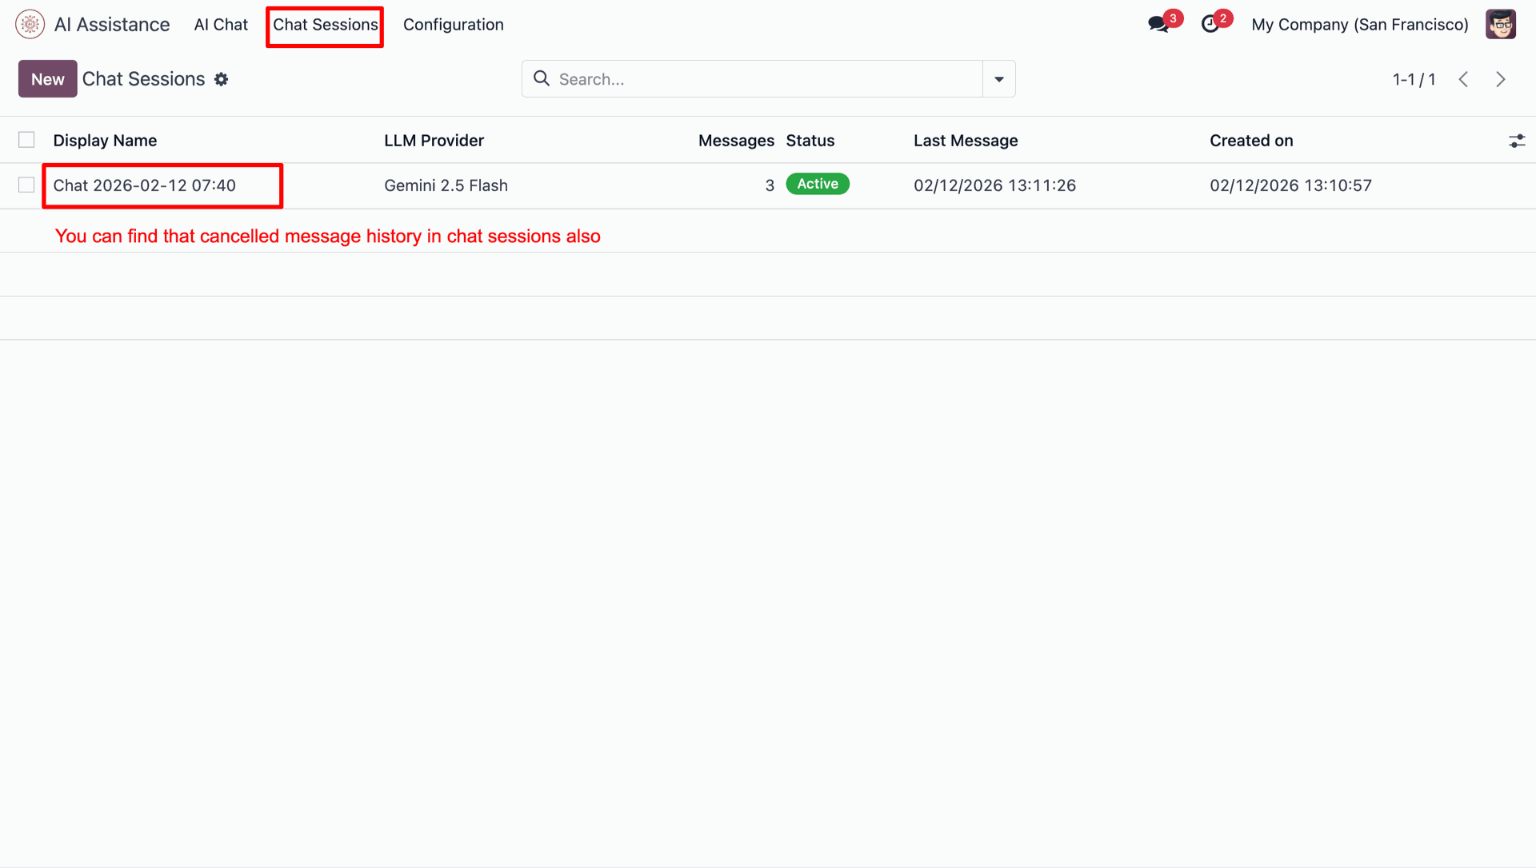The height and width of the screenshot is (868, 1536).
Task: Go to previous page arrow
Action: coord(1463,79)
